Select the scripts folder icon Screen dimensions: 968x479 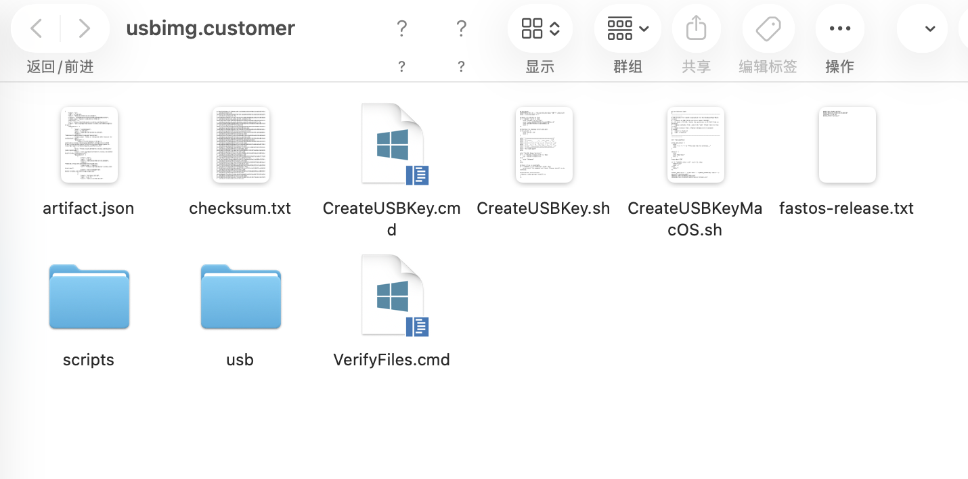click(x=89, y=296)
